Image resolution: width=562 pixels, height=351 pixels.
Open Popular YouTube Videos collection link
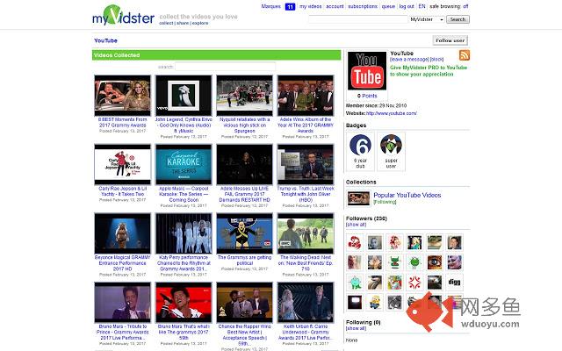tap(407, 195)
